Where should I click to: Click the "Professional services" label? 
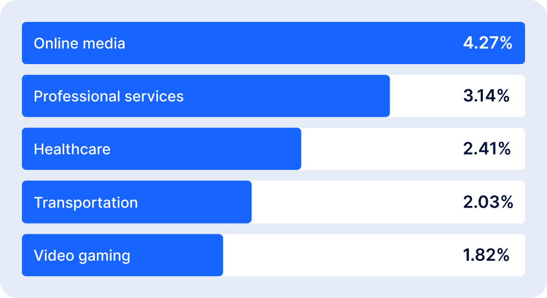[109, 96]
